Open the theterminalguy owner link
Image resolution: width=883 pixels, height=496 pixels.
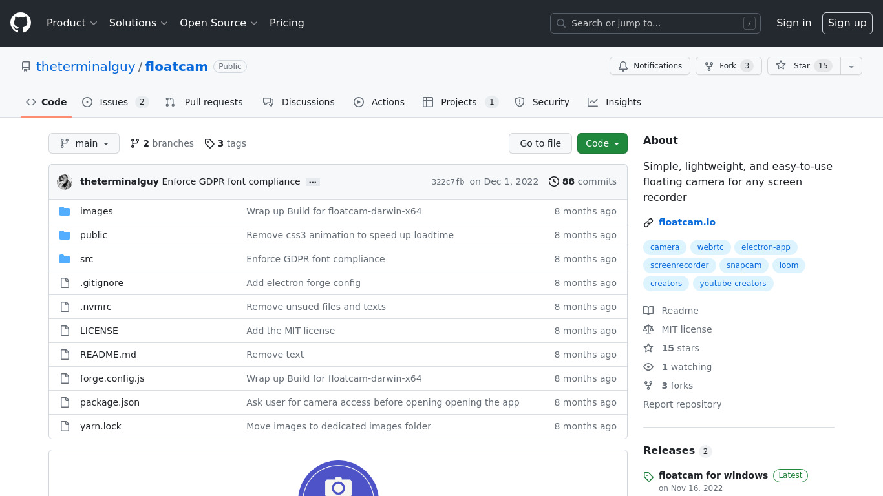click(x=85, y=67)
